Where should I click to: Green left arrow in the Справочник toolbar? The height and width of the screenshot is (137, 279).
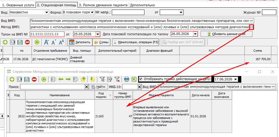(61, 79)
